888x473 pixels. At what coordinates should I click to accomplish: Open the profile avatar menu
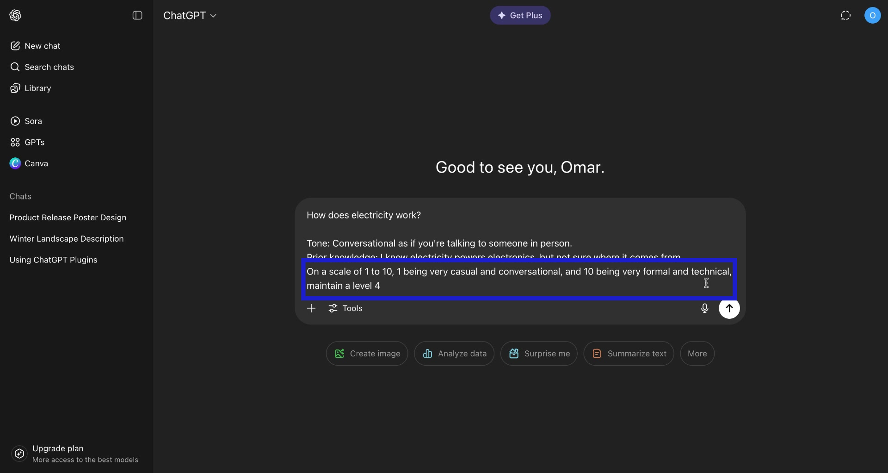874,15
